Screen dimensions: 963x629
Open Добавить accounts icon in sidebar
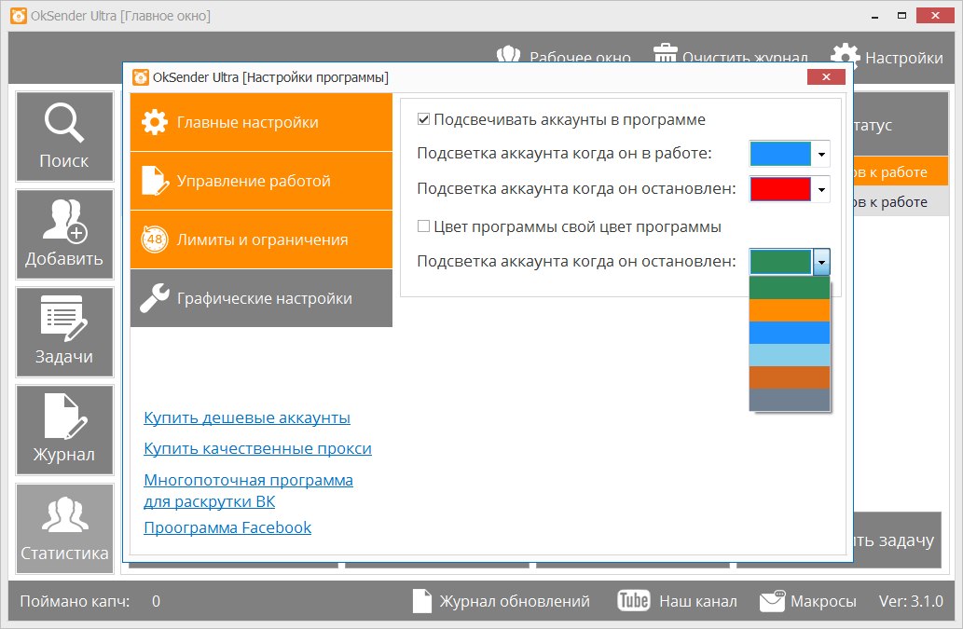pyautogui.click(x=64, y=224)
